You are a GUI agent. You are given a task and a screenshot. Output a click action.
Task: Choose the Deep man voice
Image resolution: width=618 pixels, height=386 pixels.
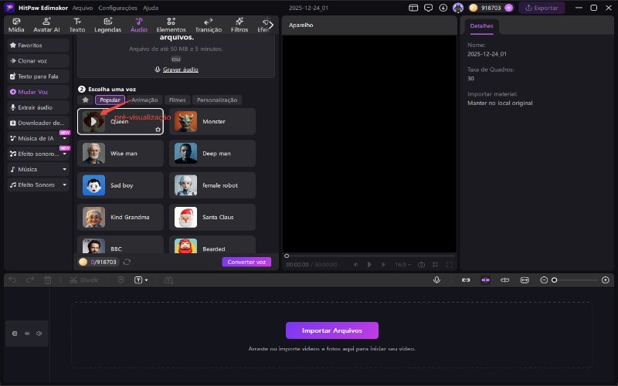point(212,153)
